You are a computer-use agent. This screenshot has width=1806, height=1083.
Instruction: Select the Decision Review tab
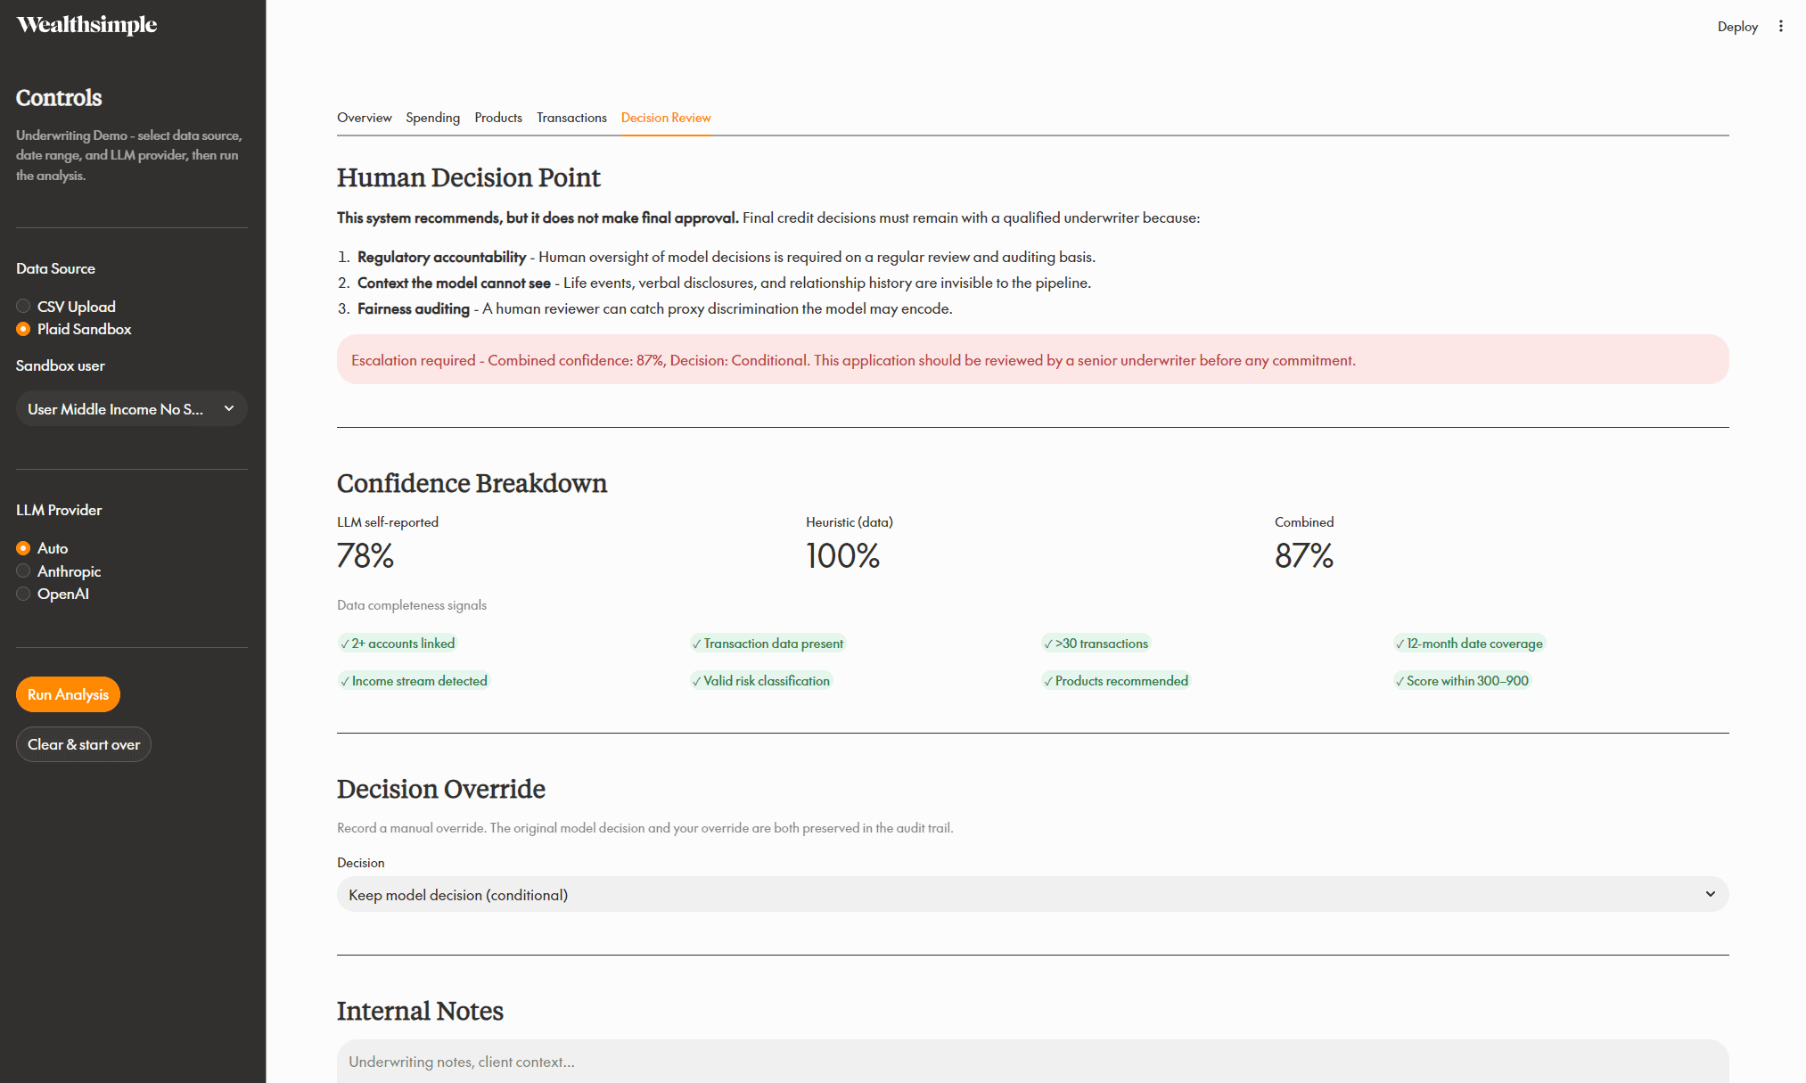pyautogui.click(x=666, y=118)
